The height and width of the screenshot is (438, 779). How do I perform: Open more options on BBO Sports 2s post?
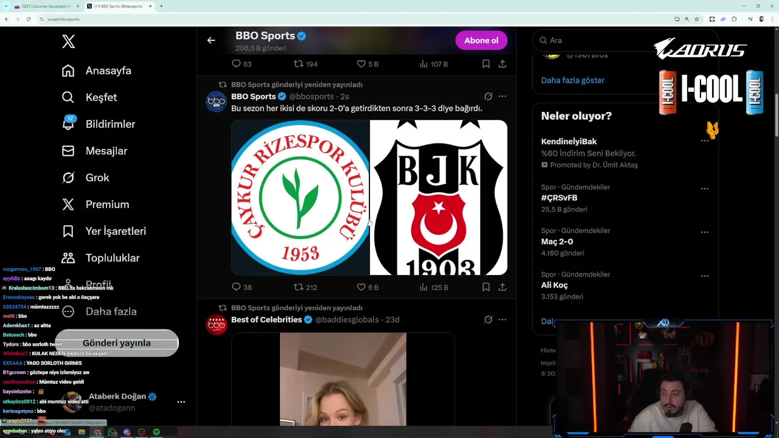[502, 96]
